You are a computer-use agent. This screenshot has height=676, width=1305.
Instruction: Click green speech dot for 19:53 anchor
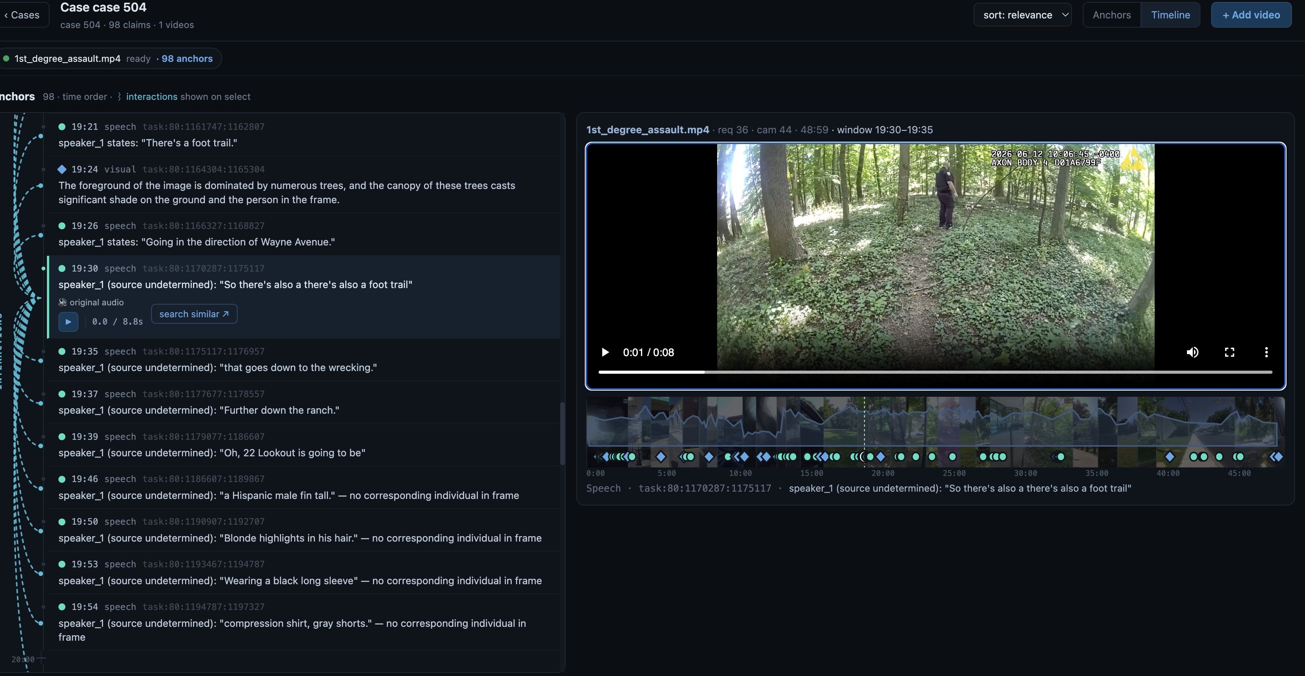(x=62, y=564)
